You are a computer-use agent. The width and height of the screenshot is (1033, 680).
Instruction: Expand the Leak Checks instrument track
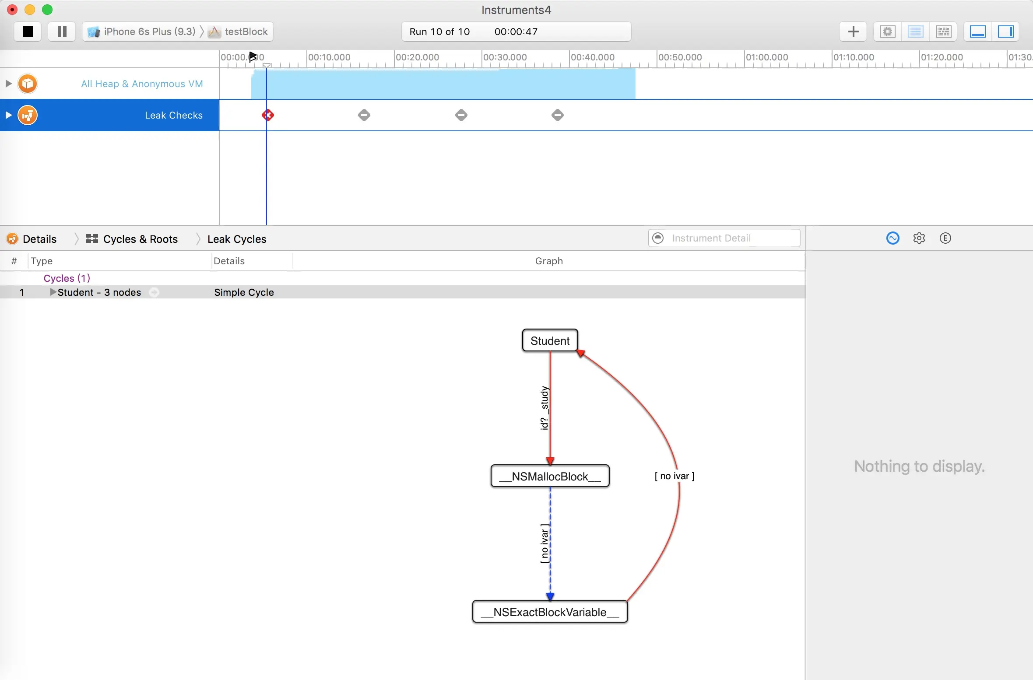coord(8,115)
